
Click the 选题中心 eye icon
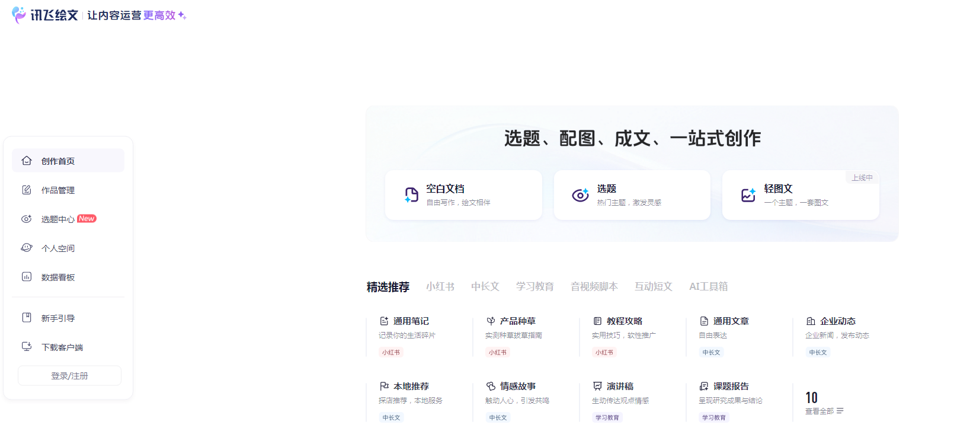pos(27,219)
